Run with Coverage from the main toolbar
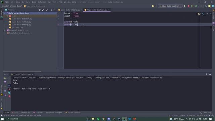The height and width of the screenshot is (121, 215). 192,6
